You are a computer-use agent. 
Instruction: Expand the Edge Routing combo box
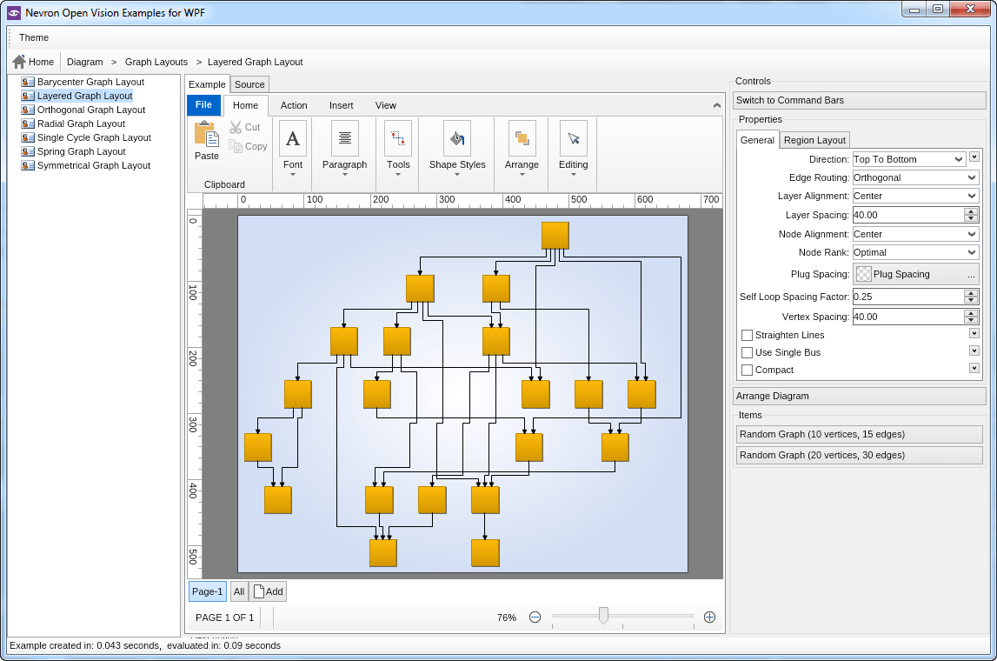(915, 177)
